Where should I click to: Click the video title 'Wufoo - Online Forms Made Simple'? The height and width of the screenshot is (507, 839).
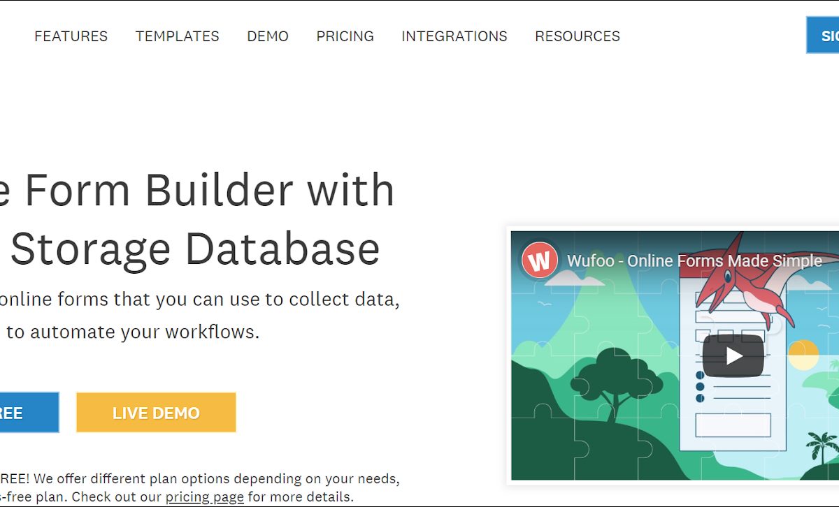click(694, 261)
